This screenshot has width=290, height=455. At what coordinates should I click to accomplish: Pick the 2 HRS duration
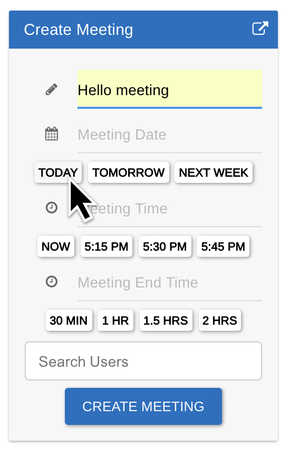click(x=220, y=320)
